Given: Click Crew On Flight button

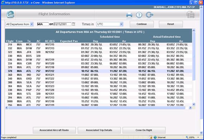Looking at the screenshot, I should point(144,130).
